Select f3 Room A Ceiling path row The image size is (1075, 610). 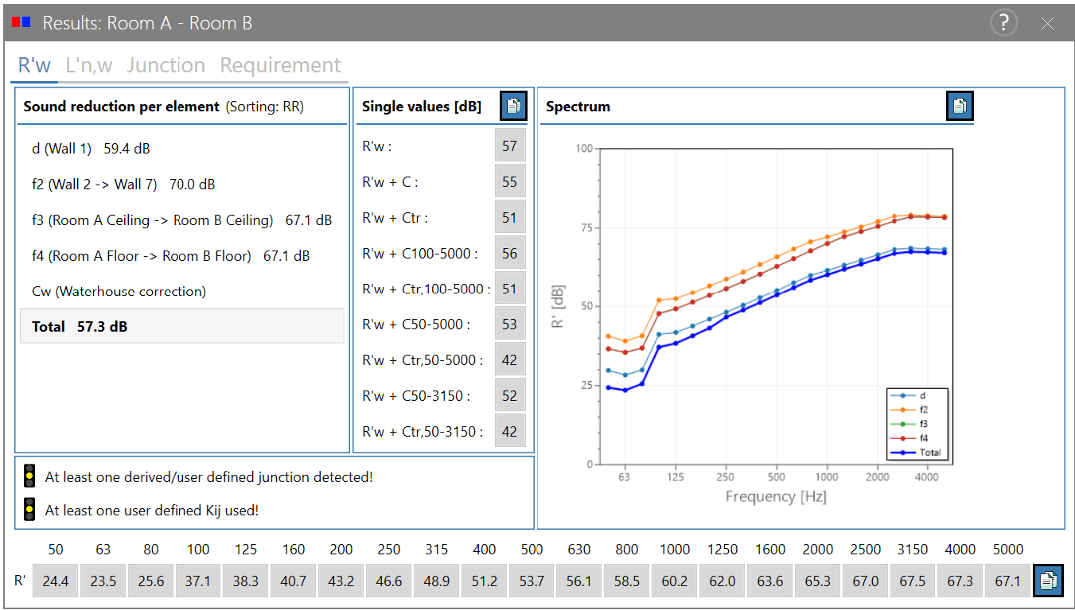181,220
